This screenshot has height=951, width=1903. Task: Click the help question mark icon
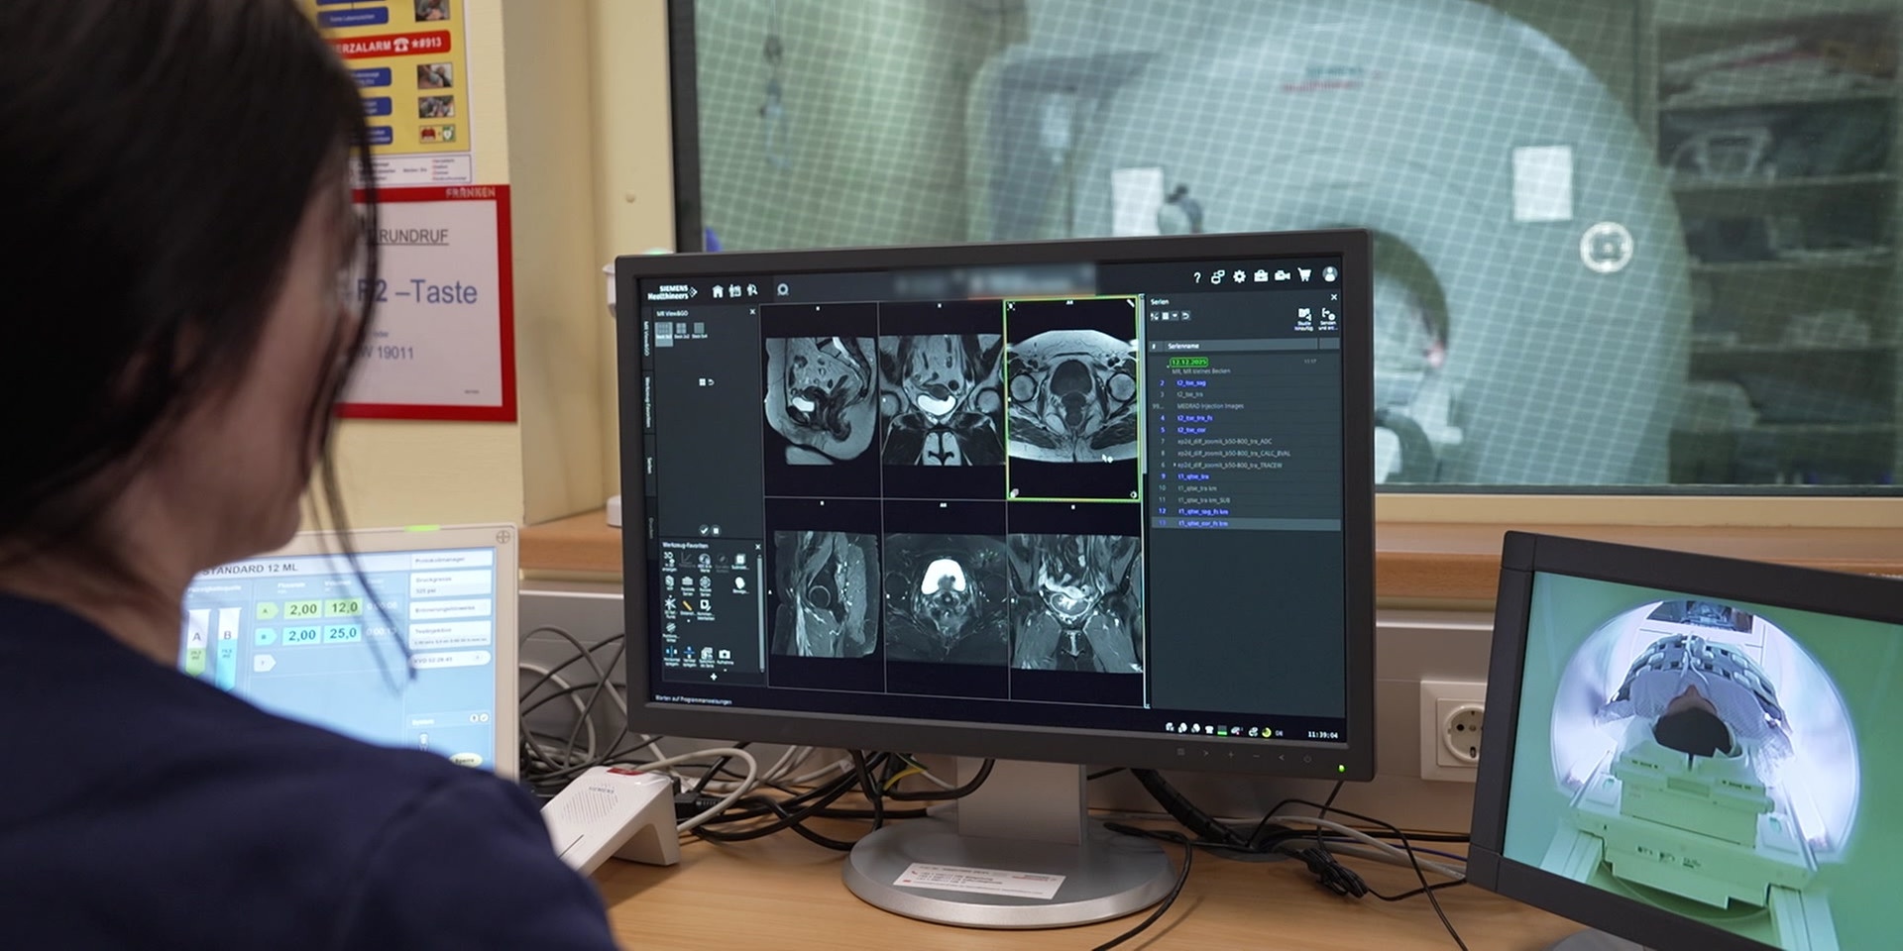pos(1196,277)
